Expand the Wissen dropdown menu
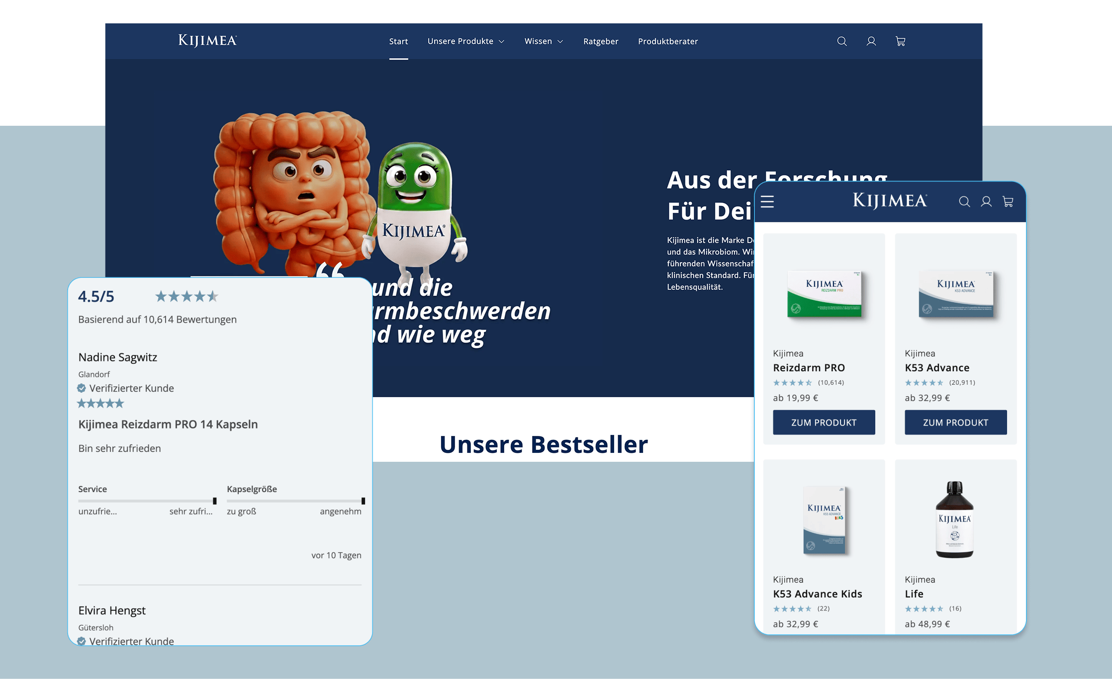 tap(544, 41)
